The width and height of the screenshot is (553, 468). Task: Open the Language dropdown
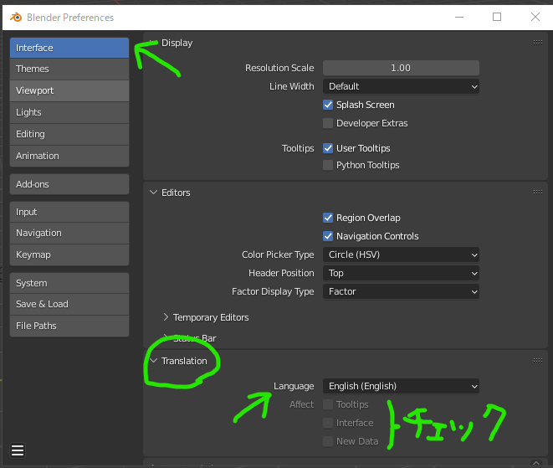(x=401, y=386)
